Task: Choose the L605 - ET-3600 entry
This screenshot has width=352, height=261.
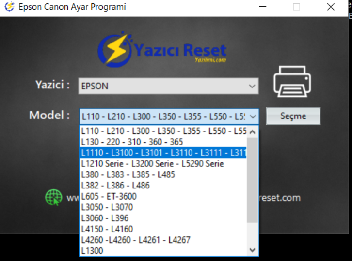Action: (x=163, y=196)
